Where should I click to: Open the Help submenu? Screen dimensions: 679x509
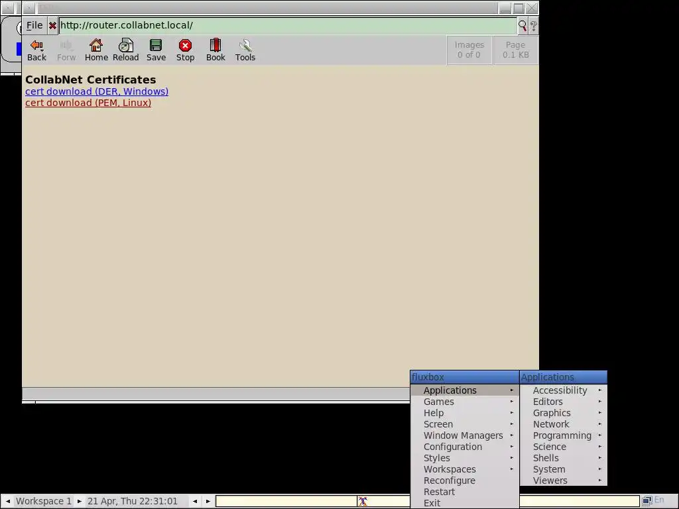[465, 413]
